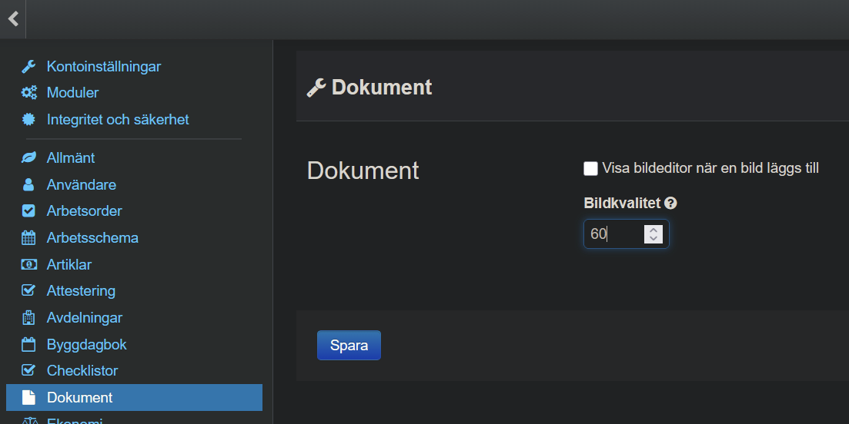Click the person icon next to Användare
Image resolution: width=849 pixels, height=424 pixels.
point(28,185)
